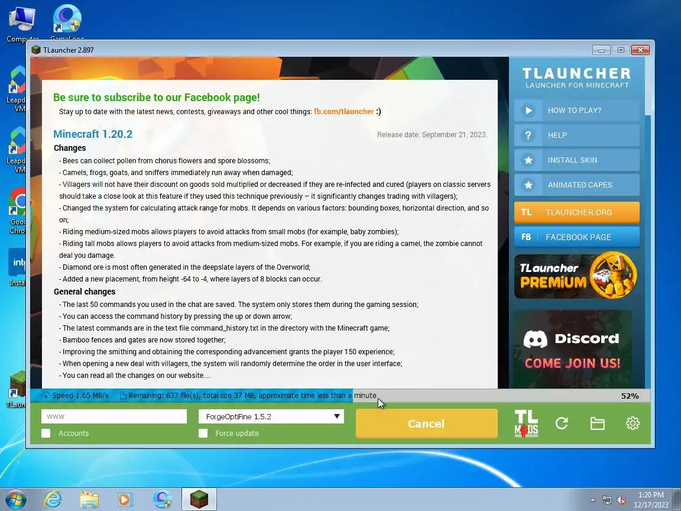This screenshot has height=511, width=681.
Task: Click the play icon beside How to Play
Action: coord(528,111)
